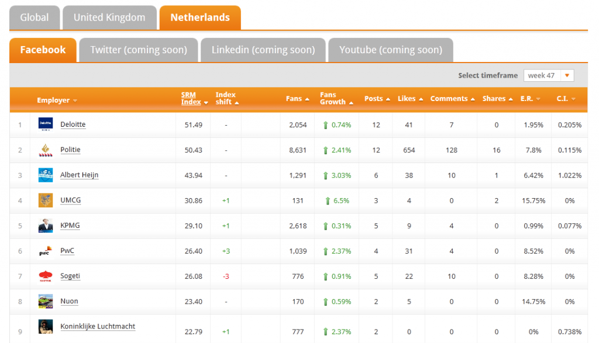Viewport: 599px width, 343px height.
Task: Open the Linkedin (coming soon) tab
Action: pyautogui.click(x=263, y=50)
